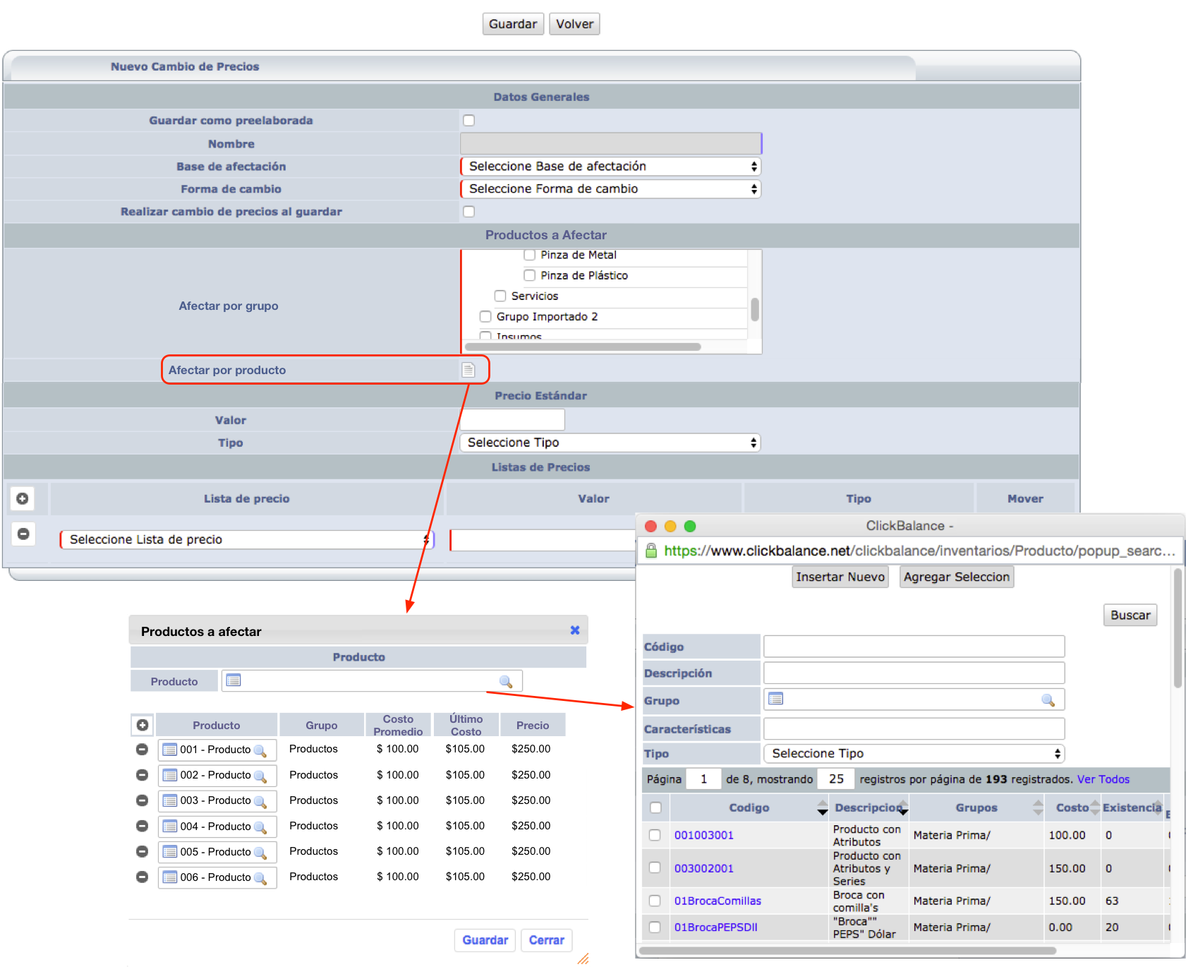The height and width of the screenshot is (967, 1186).
Task: Add a product row in the Productos a afectar table
Action: [x=143, y=725]
